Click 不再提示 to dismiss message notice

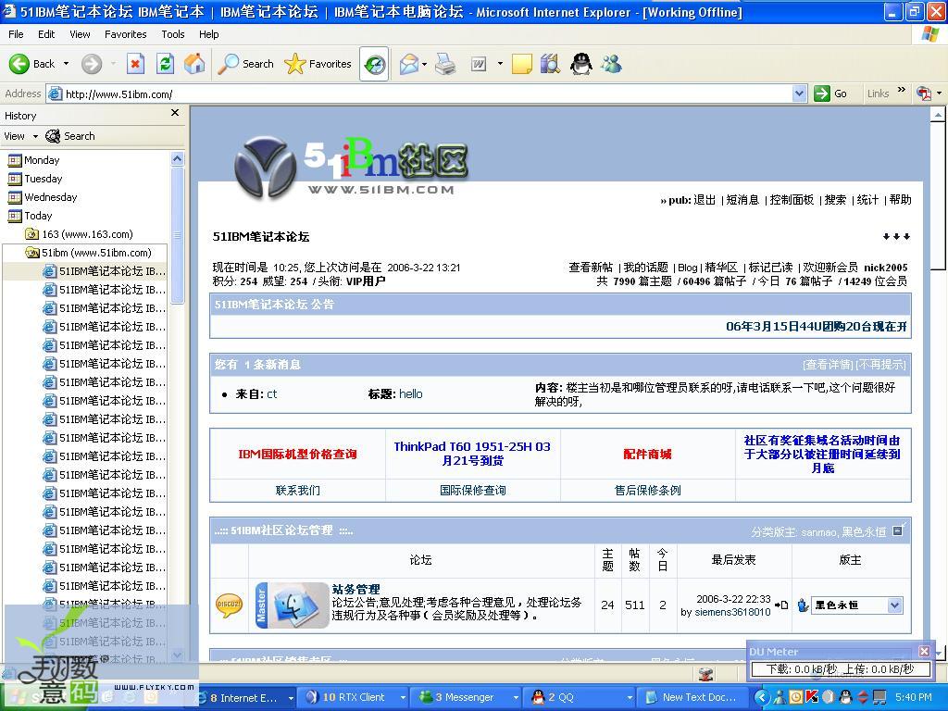click(x=880, y=365)
